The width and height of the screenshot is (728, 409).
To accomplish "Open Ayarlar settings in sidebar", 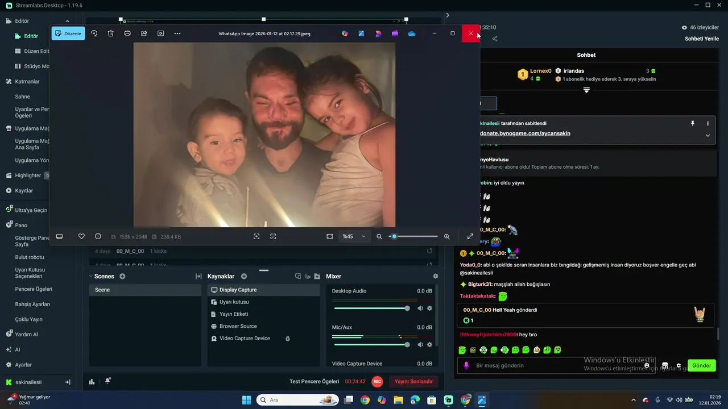I will pyautogui.click(x=23, y=365).
